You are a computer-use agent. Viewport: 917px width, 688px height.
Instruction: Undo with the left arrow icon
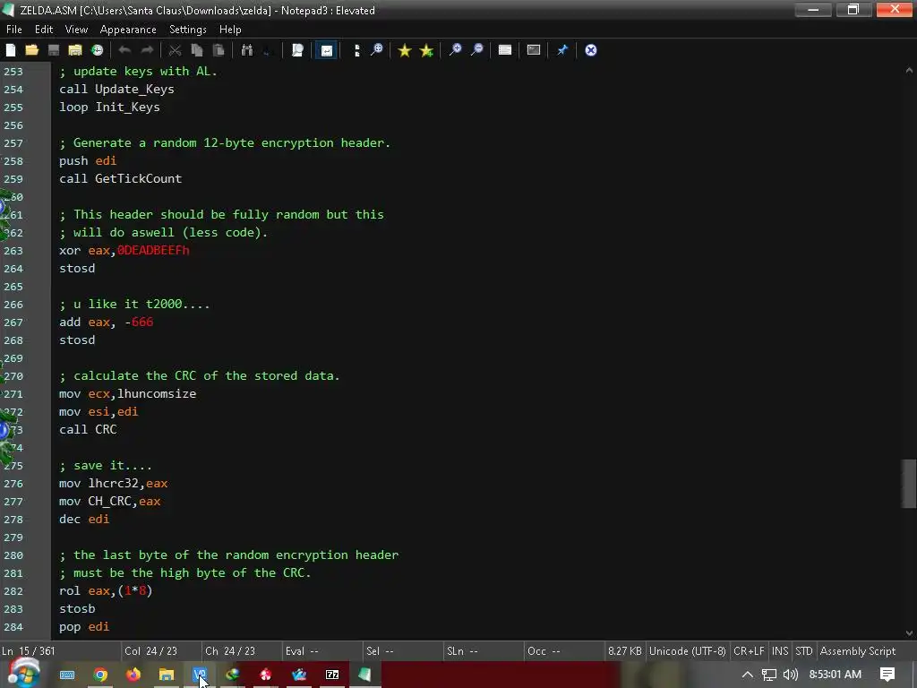(x=124, y=50)
